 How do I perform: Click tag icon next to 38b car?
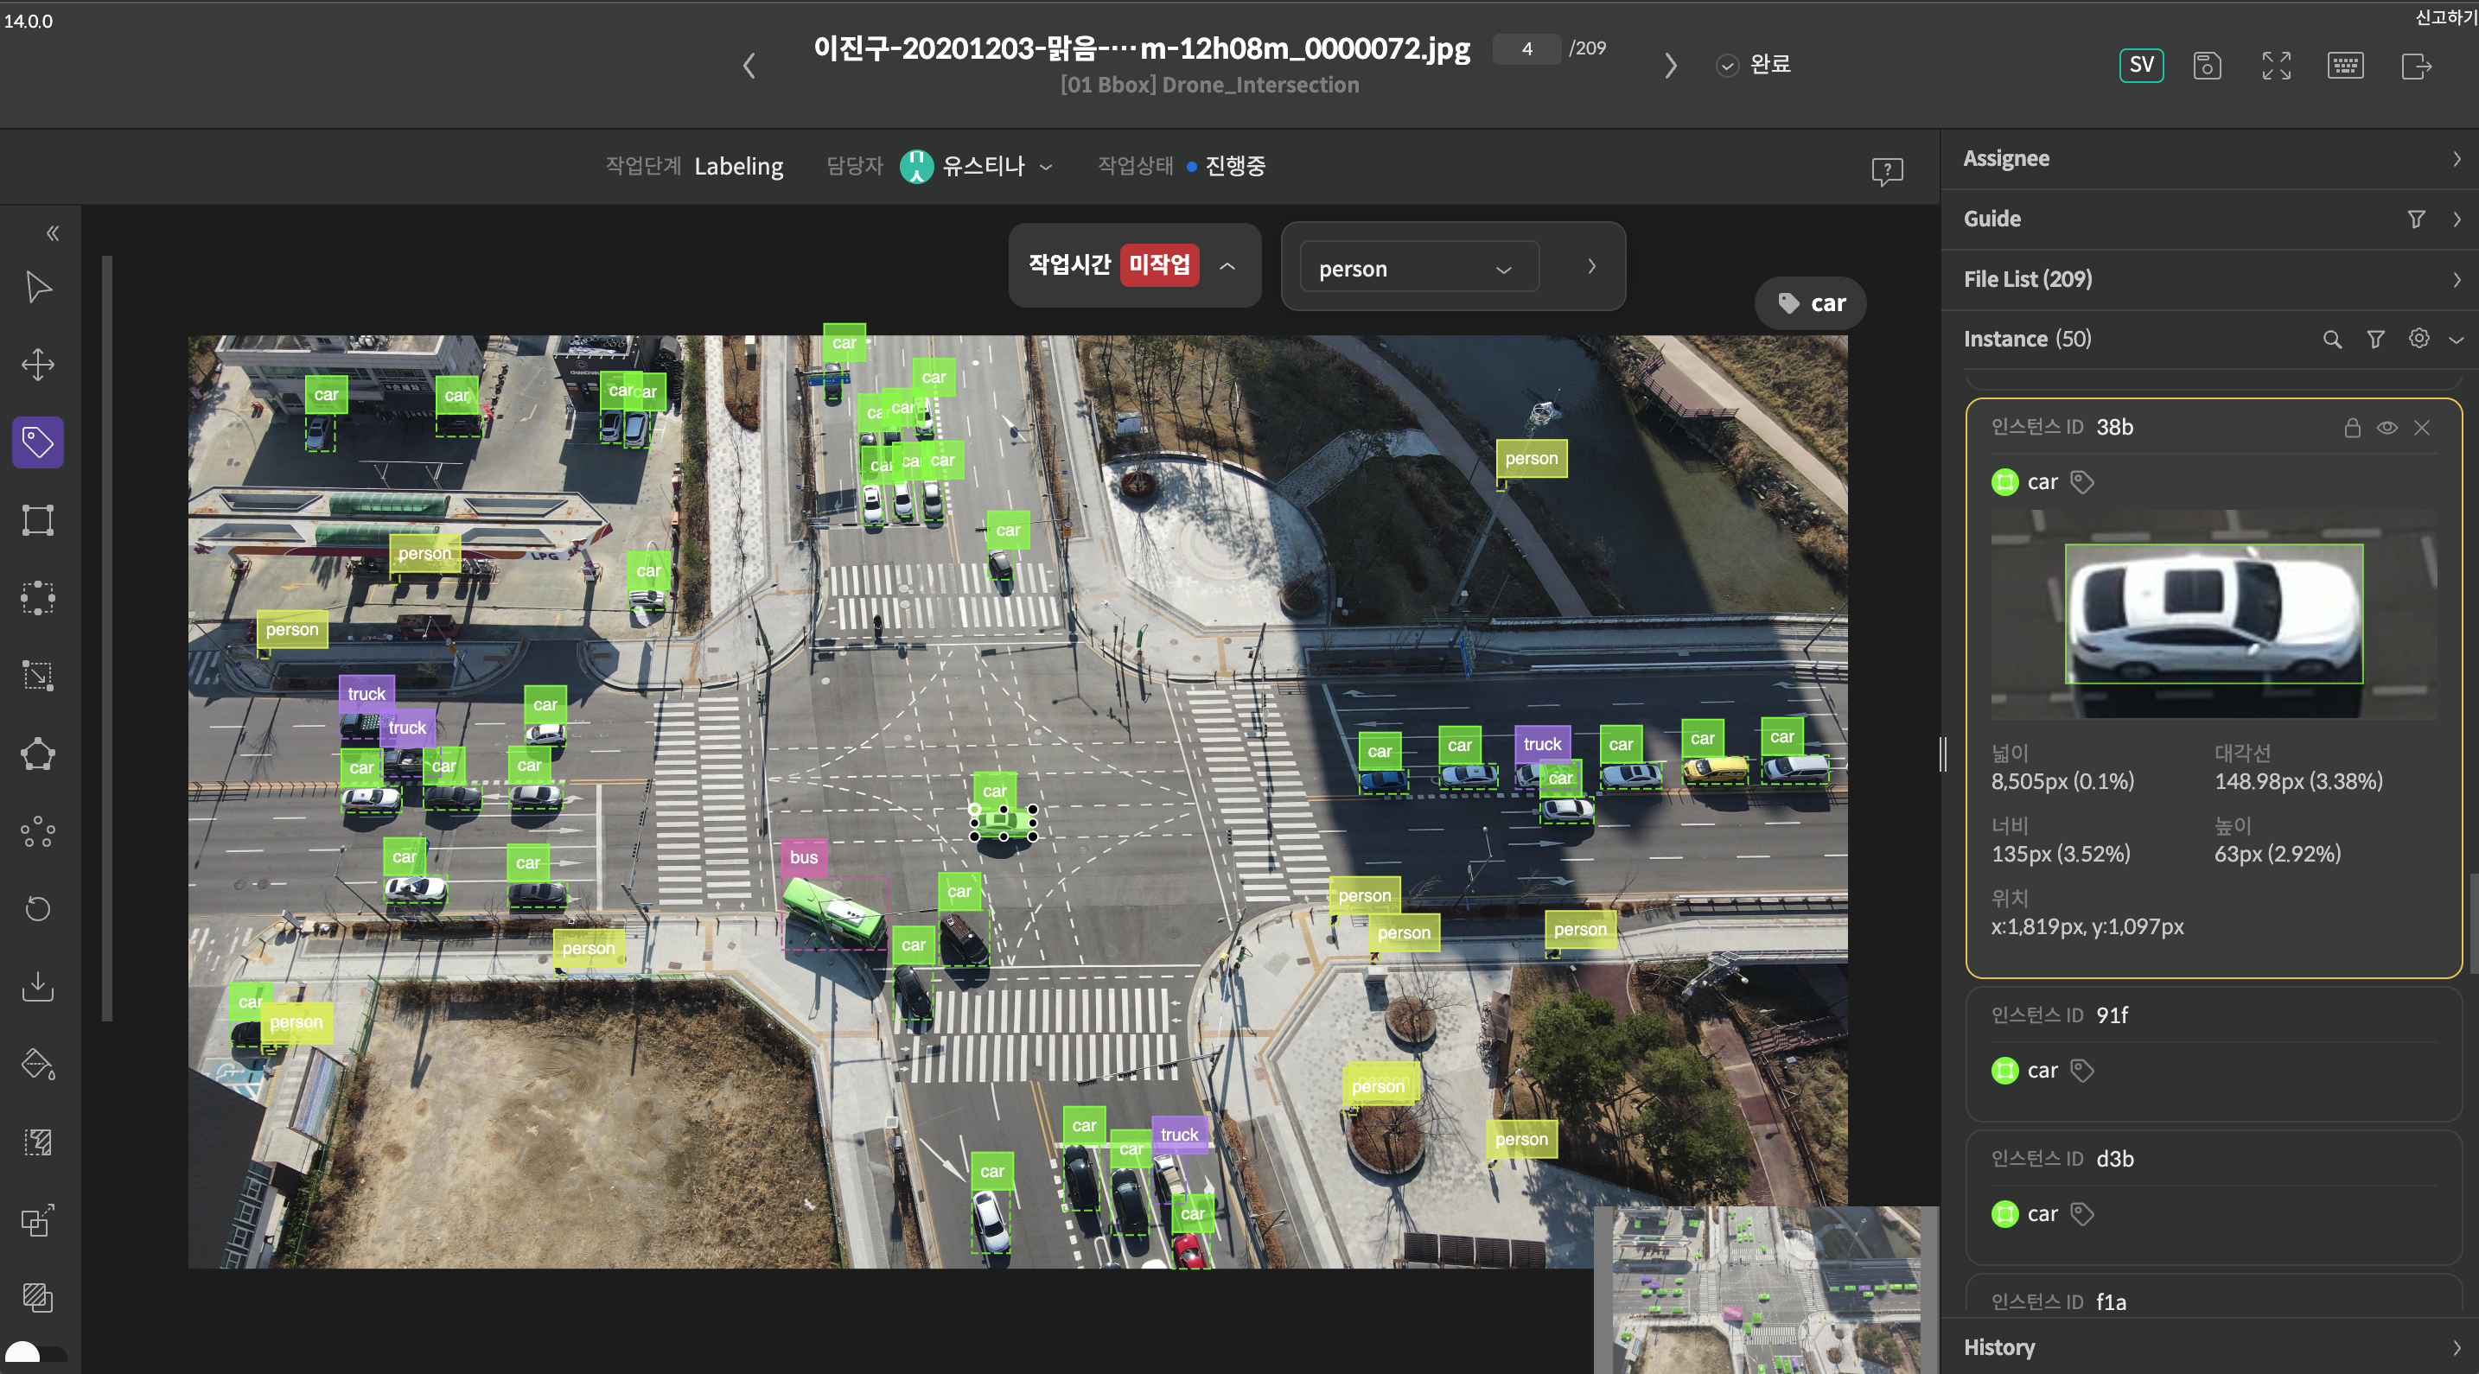[x=2081, y=482]
